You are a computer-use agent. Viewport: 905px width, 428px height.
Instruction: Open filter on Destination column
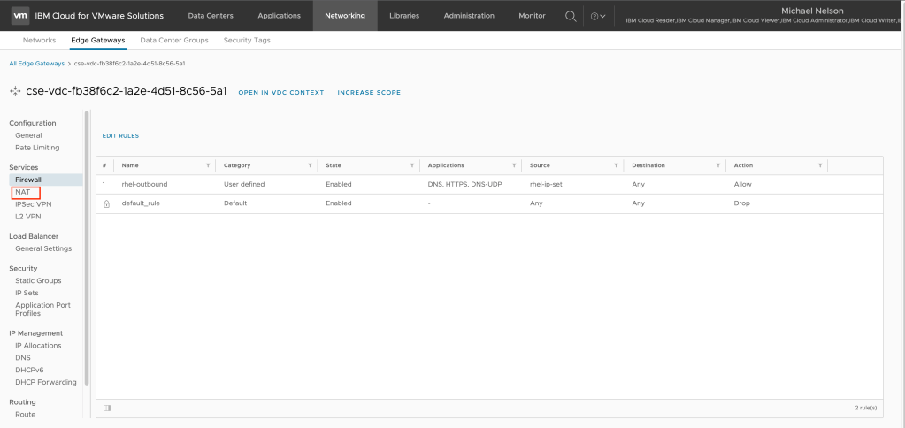717,165
